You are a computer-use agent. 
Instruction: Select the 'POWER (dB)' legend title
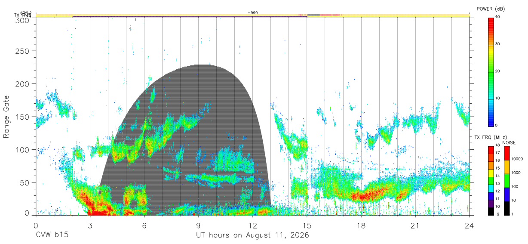491,9
